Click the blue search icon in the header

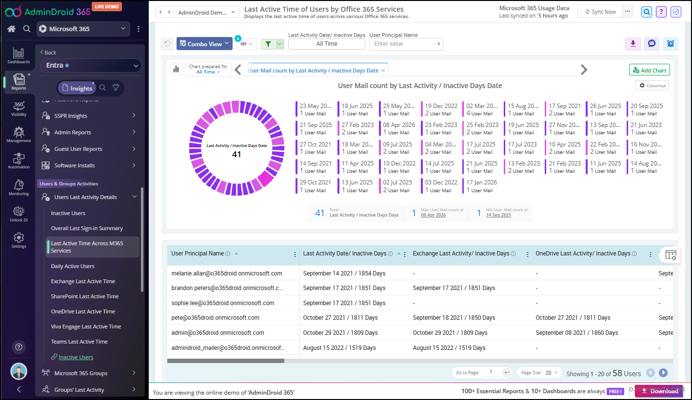tap(647, 12)
